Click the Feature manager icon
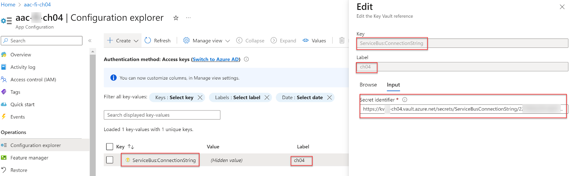Viewport: 576px width, 176px height. (4, 158)
